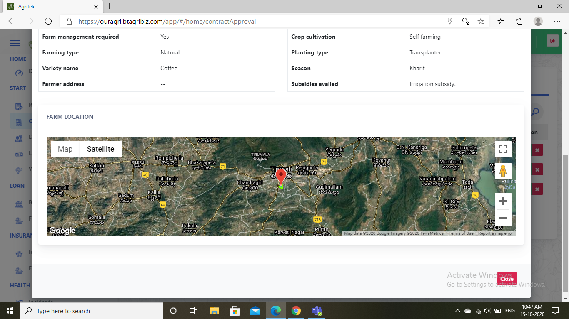The width and height of the screenshot is (569, 319).
Task: Click the Street View pegman icon
Action: pos(503,171)
